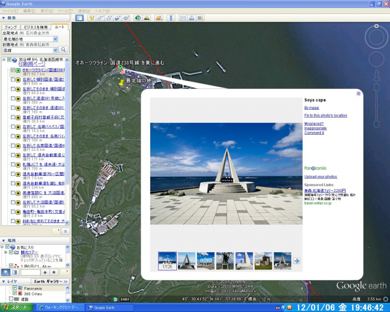Show next photo thumbnails with arrow
The image size is (390, 312).
(x=296, y=261)
